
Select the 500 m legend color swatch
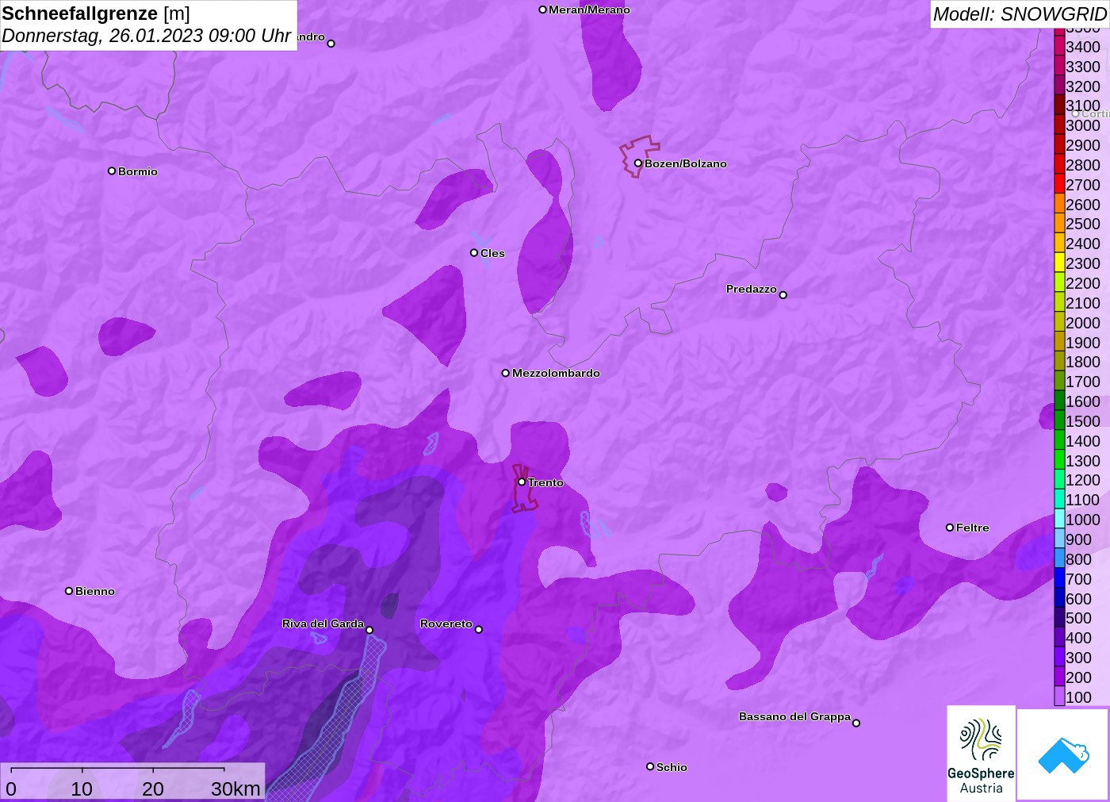[x=1059, y=618]
